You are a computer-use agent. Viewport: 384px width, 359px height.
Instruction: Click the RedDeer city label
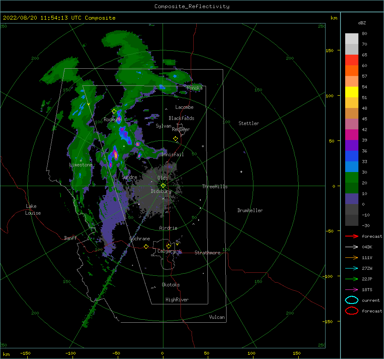(181, 129)
